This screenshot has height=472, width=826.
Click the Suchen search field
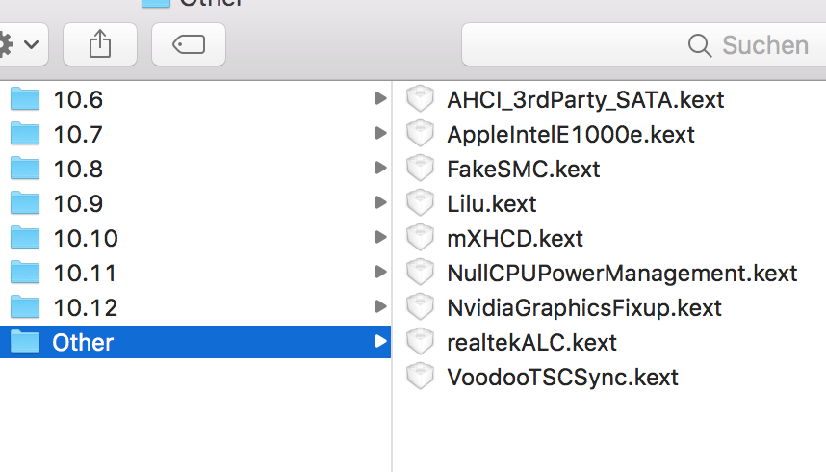645,44
